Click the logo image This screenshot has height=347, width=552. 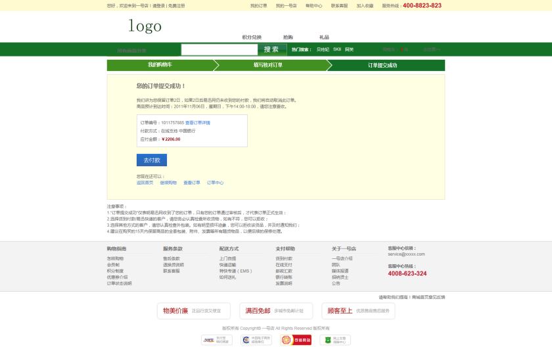point(145,26)
